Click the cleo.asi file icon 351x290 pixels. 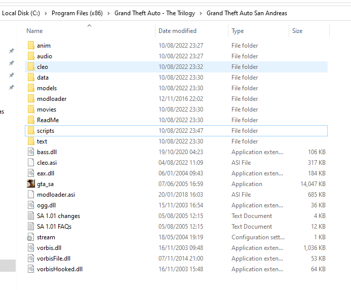click(31, 162)
